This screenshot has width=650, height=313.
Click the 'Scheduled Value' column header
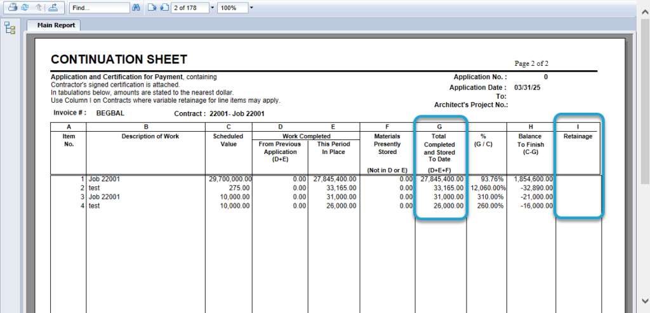point(228,140)
